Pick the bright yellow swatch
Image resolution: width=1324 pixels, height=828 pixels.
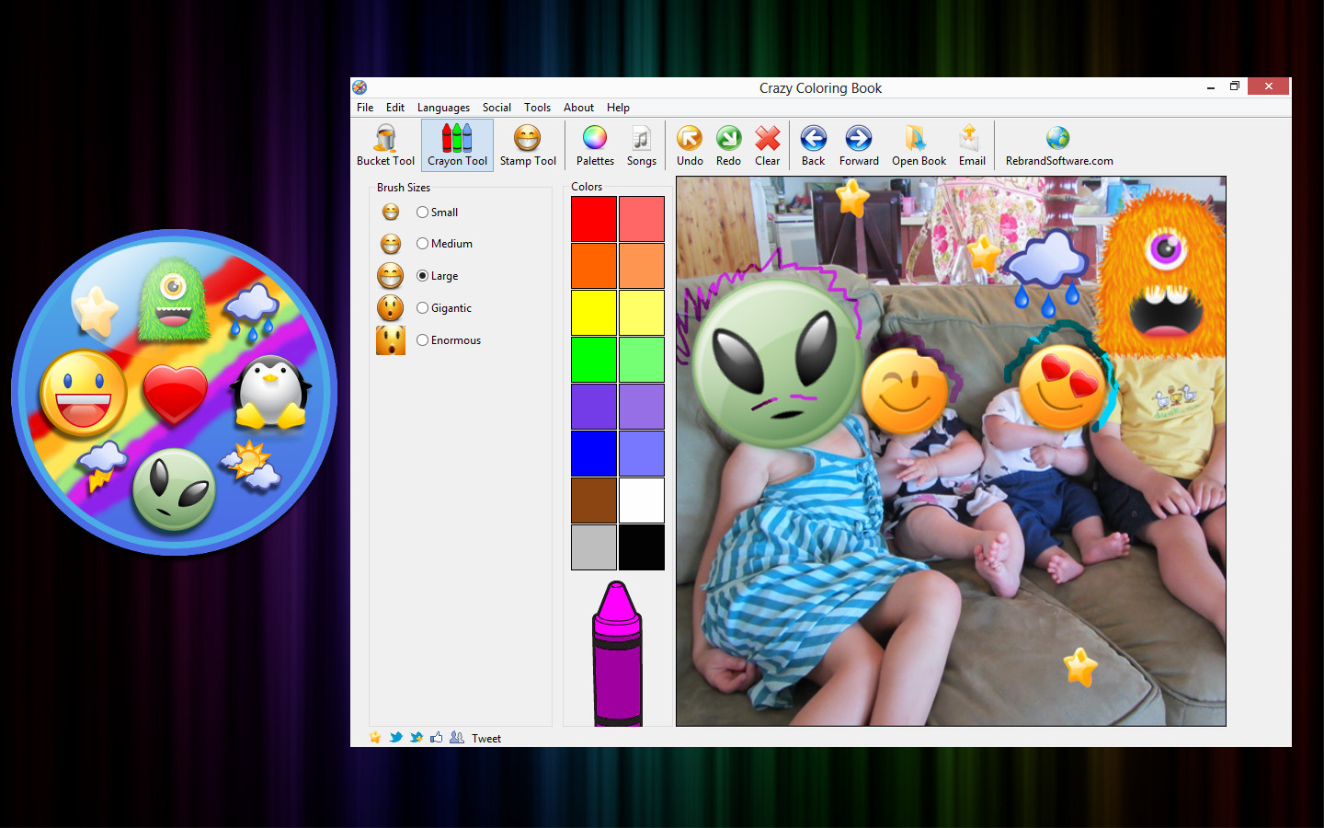[x=594, y=313]
